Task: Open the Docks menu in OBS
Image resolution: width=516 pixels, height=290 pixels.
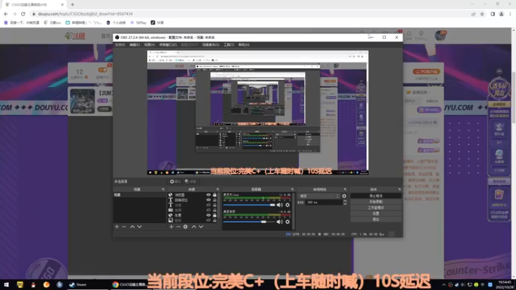Action: [168, 44]
